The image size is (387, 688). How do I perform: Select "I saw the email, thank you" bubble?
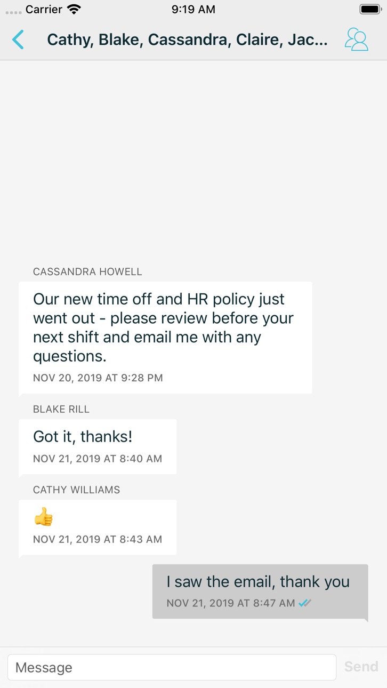tap(260, 592)
